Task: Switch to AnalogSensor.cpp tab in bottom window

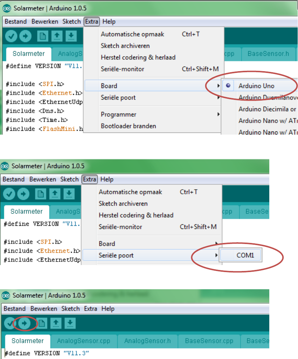Action: click(x=84, y=341)
